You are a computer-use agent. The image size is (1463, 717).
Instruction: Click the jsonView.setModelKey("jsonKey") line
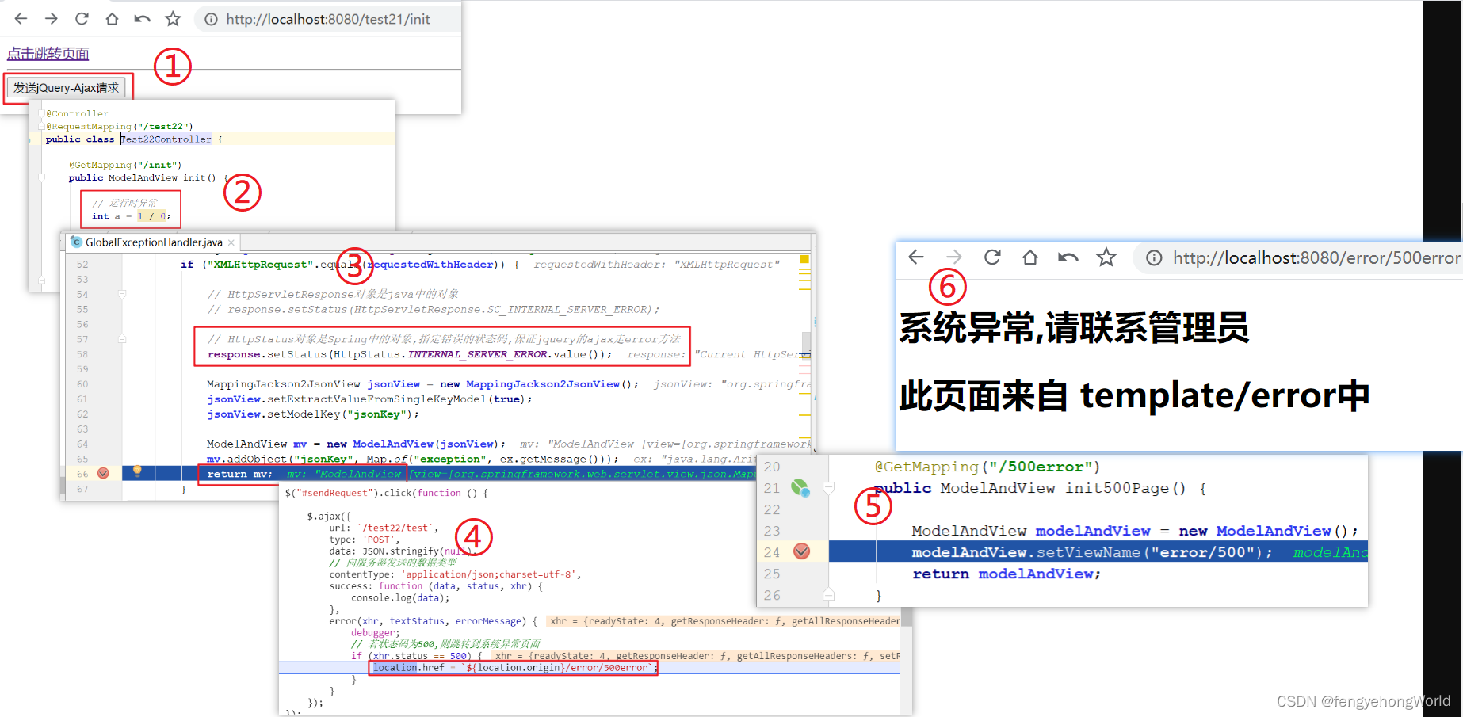pos(313,414)
